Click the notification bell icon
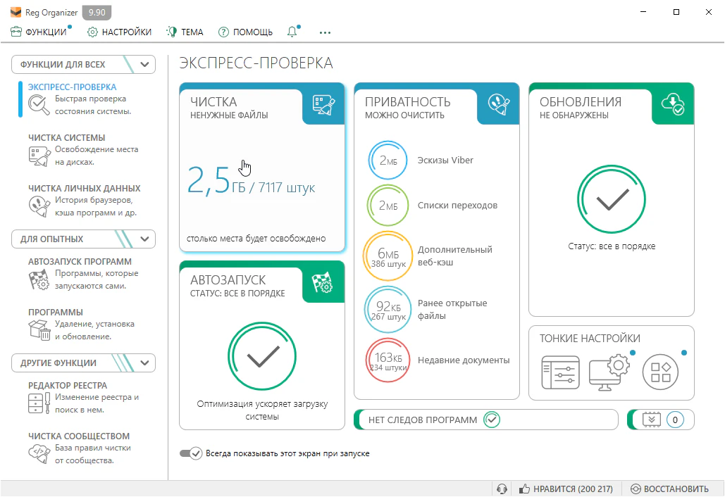This screenshot has width=725, height=497. click(292, 32)
